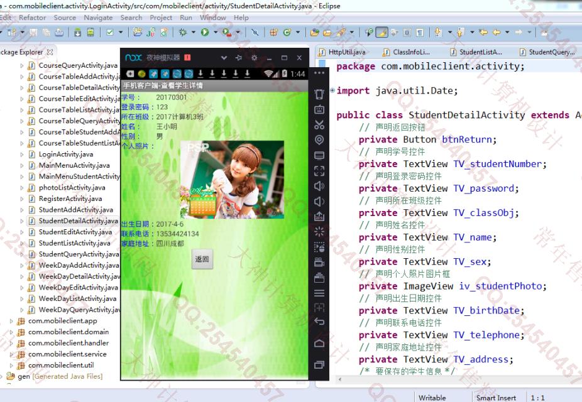This screenshot has width=582, height=402.
Task: Expand the com.mobileclient.domain package
Action: 11,332
